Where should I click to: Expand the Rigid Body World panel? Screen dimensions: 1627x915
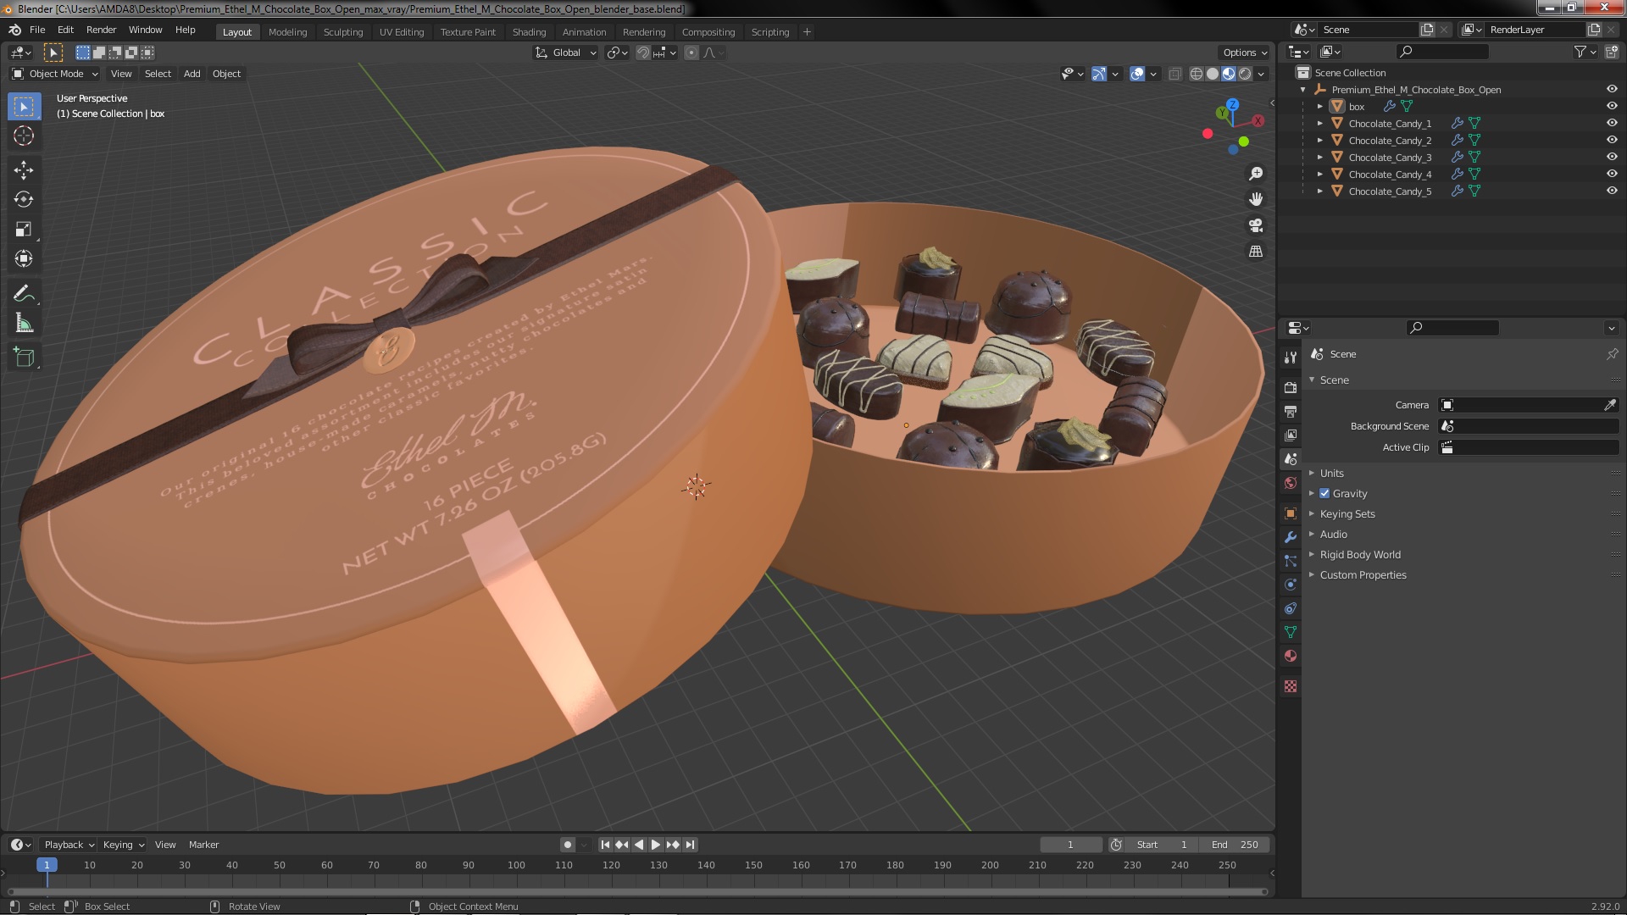[x=1359, y=554]
